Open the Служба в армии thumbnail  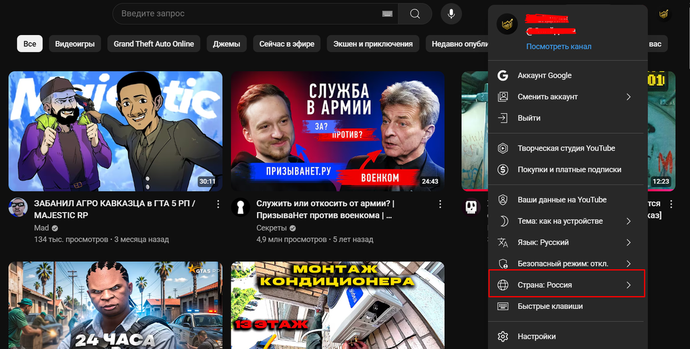tap(338, 131)
